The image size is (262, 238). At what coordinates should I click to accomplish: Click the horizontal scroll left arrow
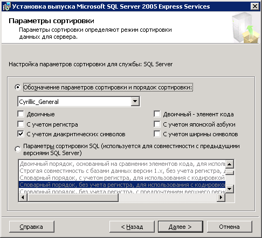(23, 198)
